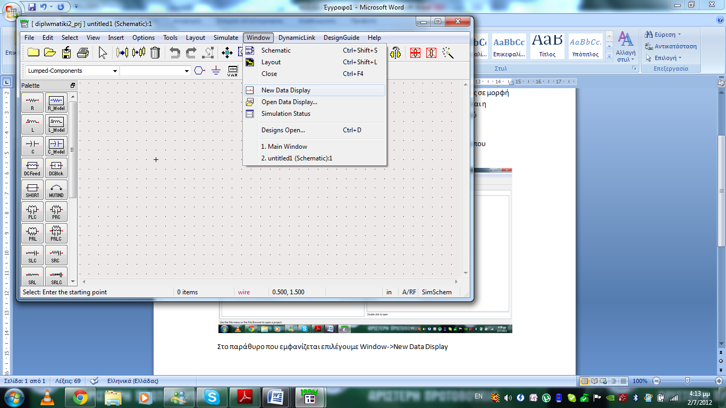Screen dimensions: 726x408
Task: Choose the MUTIND palette component
Action: [56, 189]
